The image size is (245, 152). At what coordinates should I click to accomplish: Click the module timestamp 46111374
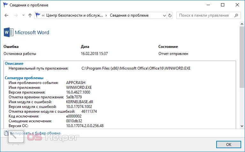coord(89,111)
